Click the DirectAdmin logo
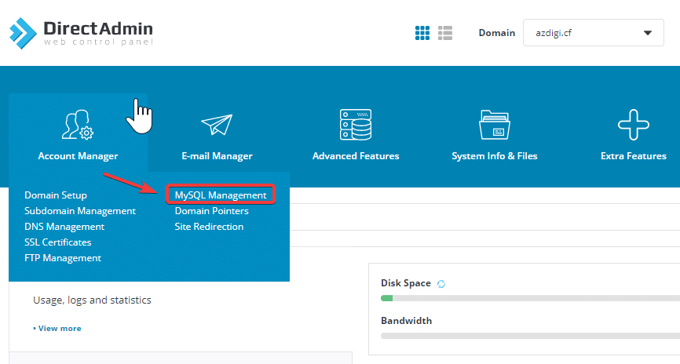This screenshot has height=364, width=680. [x=81, y=32]
